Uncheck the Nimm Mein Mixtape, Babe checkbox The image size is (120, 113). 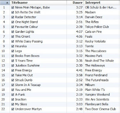tap(13, 8)
